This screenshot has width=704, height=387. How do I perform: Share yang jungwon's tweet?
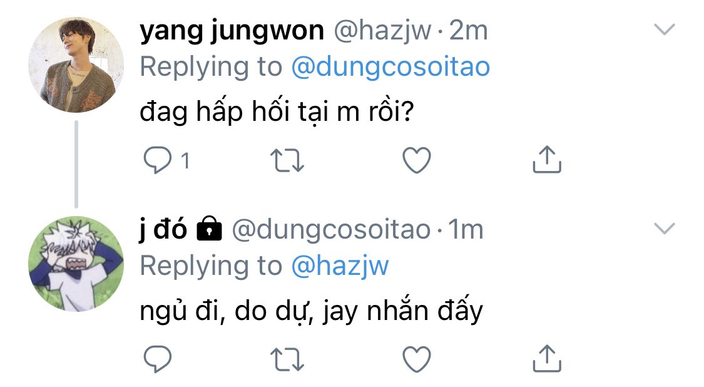click(x=546, y=160)
